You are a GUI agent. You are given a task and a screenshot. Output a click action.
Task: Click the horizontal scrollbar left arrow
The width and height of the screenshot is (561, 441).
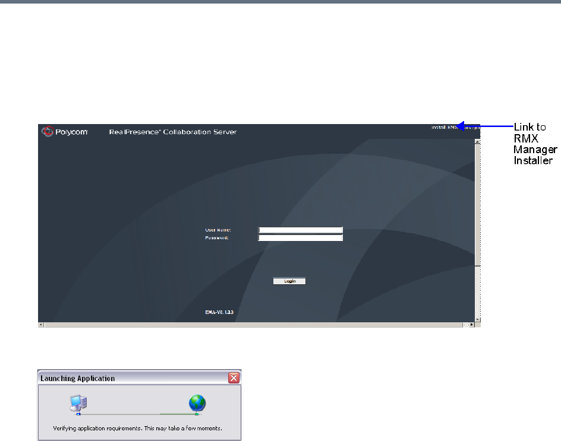(41, 325)
